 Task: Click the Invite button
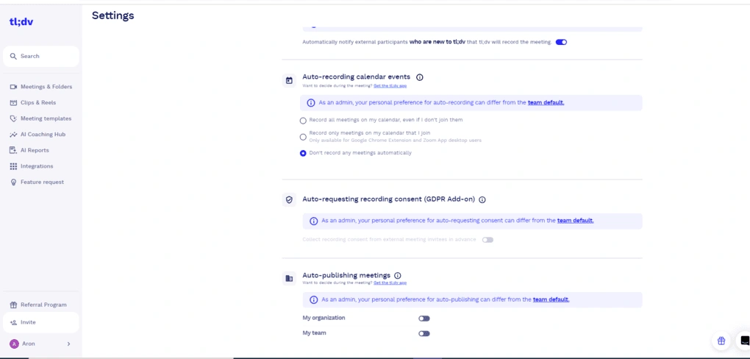coord(41,323)
